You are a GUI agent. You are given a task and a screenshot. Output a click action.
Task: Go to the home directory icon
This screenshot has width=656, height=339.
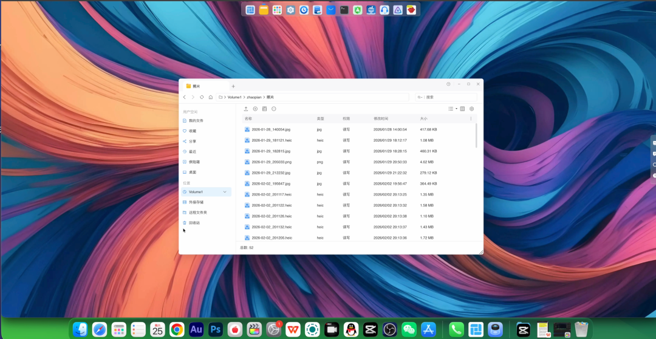210,97
